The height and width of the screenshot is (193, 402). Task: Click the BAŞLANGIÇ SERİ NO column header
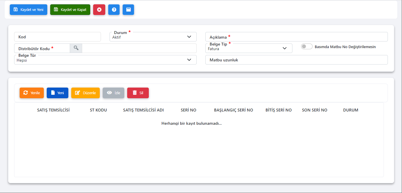234,110
